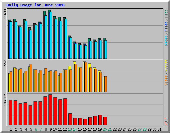This screenshot has height=133, width=170.
Task: Click the 'Sites' legend label
Action: [166, 80]
